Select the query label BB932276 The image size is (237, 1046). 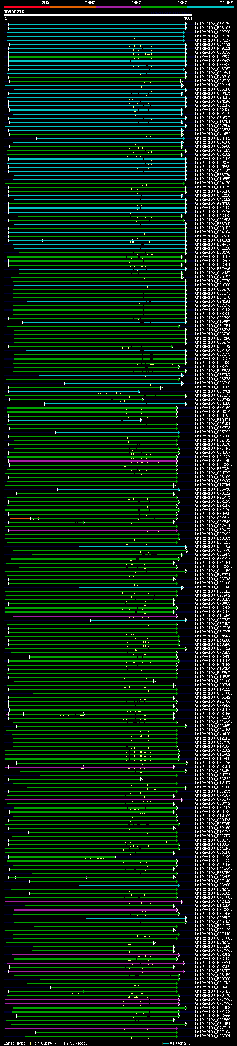point(14,12)
